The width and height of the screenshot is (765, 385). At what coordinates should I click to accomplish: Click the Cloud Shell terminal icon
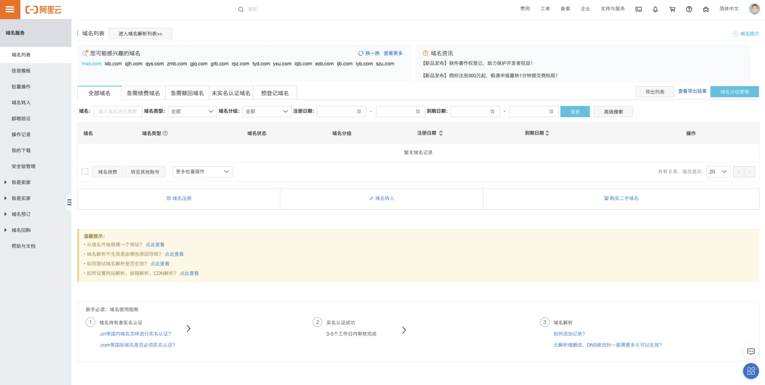click(x=639, y=9)
